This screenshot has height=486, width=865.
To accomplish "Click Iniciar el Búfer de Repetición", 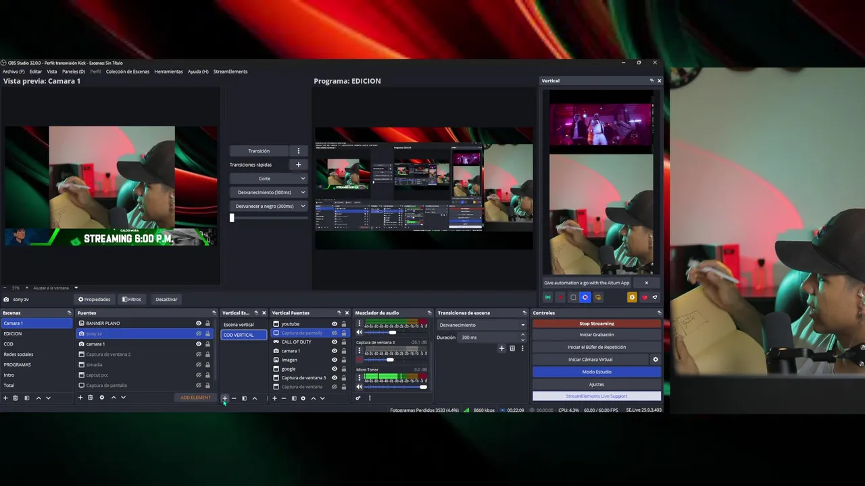I will pyautogui.click(x=597, y=347).
